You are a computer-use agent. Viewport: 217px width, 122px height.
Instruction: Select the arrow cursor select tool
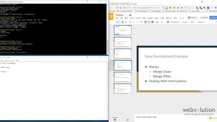(145, 22)
